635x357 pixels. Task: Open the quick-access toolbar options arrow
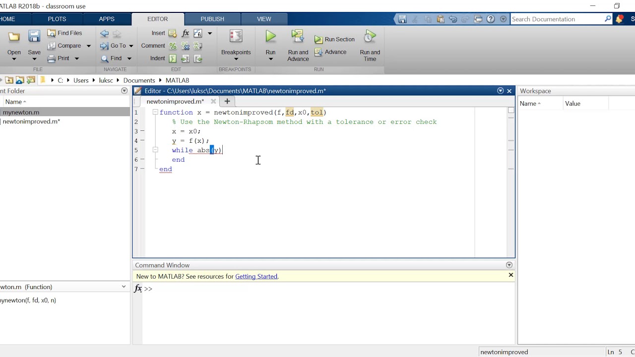coord(504,19)
